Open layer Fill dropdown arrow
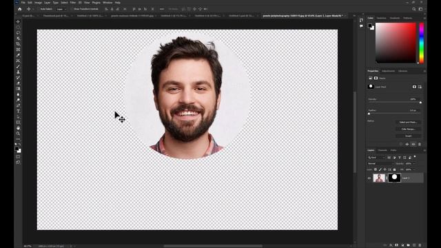This screenshot has height=248, width=441. point(414,169)
